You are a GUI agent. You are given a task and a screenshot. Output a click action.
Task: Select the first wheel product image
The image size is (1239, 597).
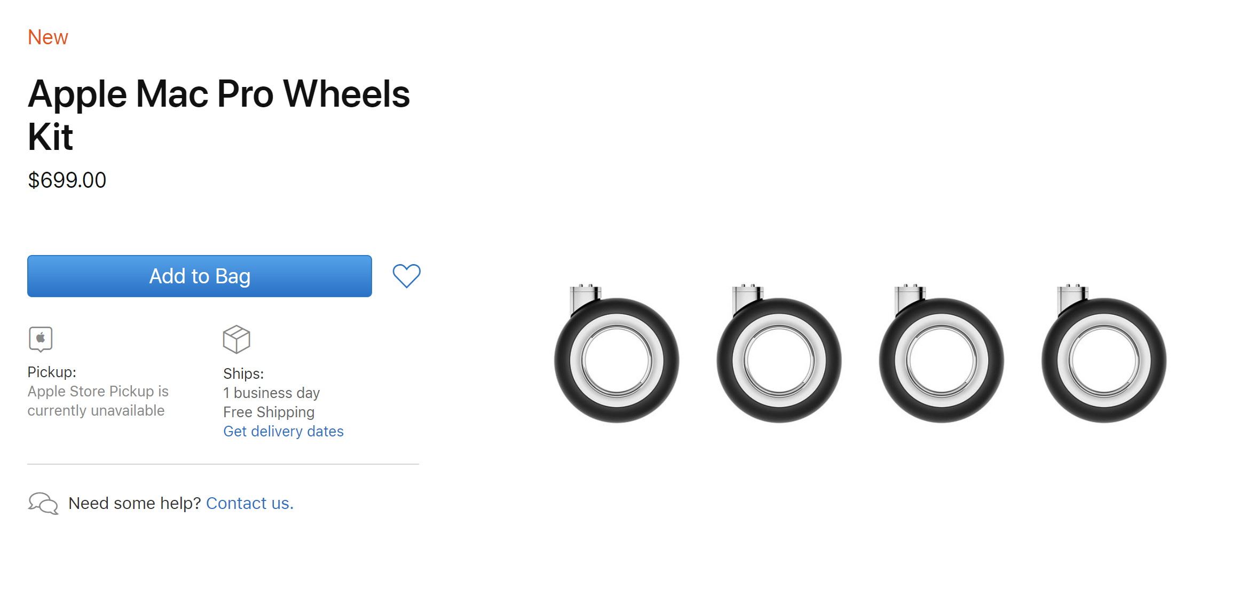(x=617, y=354)
